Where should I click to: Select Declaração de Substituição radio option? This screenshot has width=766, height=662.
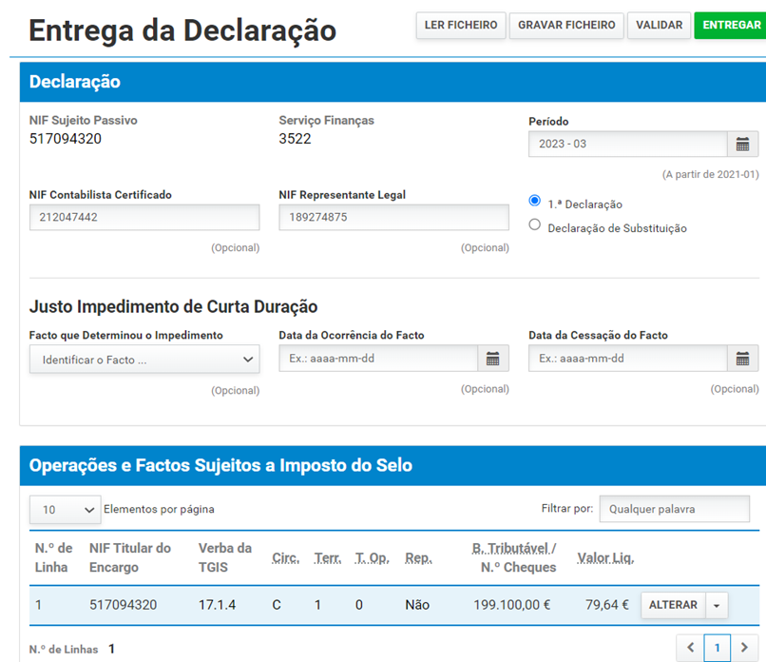coord(535,225)
